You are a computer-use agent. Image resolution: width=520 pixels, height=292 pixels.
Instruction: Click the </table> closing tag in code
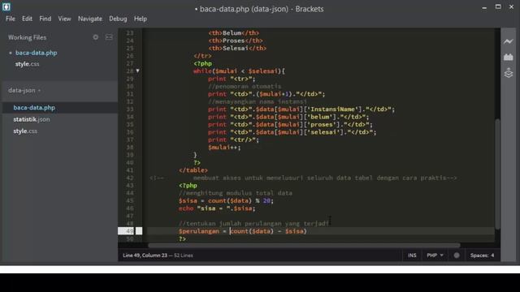(x=193, y=170)
